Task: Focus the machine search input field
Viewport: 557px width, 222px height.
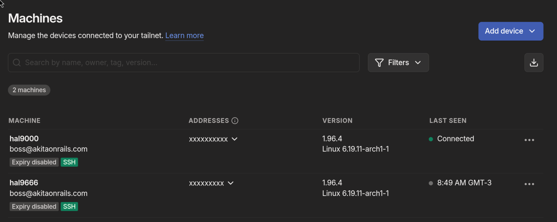Action: (188, 63)
